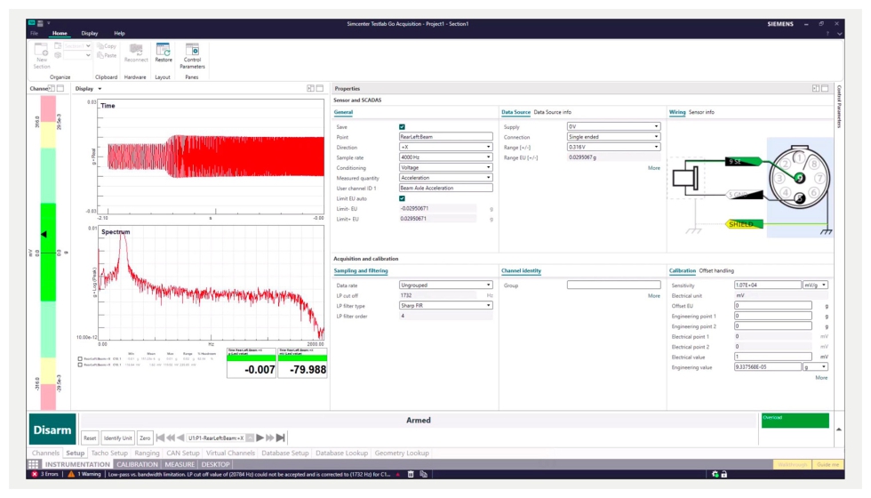This screenshot has width=871, height=498.
Task: Click the green Overload indicator
Action: pos(795,420)
